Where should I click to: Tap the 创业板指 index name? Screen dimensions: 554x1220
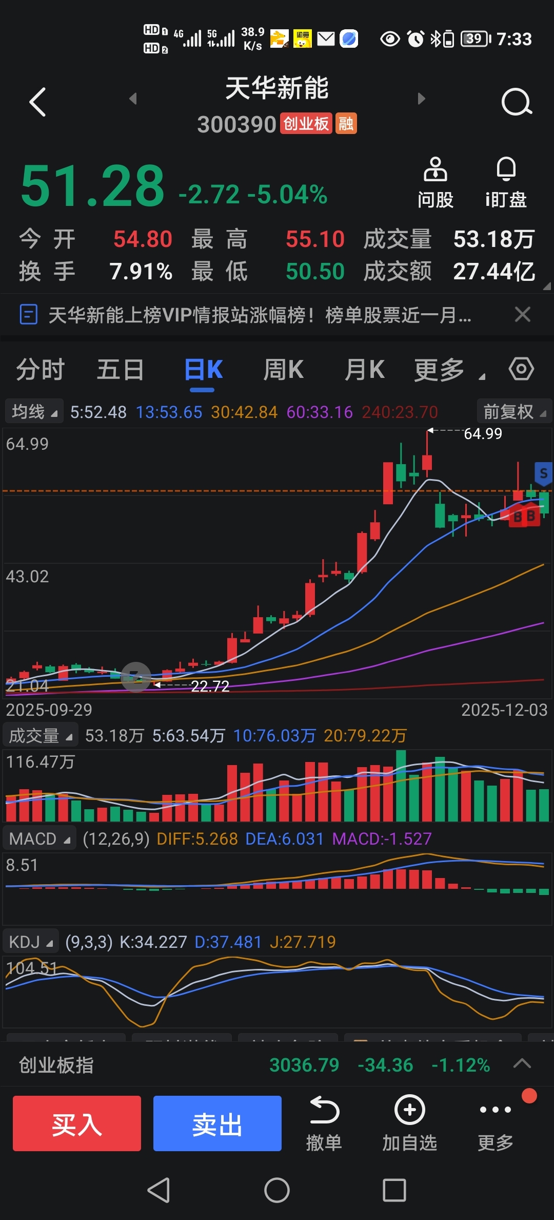[56, 1065]
